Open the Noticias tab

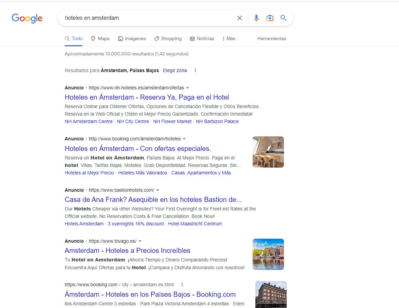tap(202, 39)
